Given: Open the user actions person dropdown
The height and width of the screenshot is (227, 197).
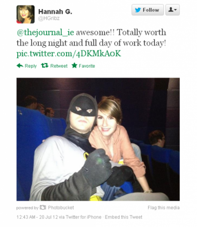Looking at the screenshot, I should [173, 10].
